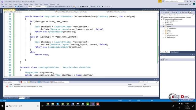Viewport: 196px width, 110px height.
Task: Open the Debug configuration dropdown
Action: click(x=31, y=7)
